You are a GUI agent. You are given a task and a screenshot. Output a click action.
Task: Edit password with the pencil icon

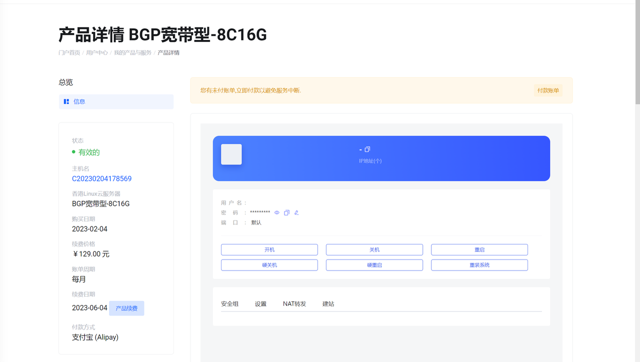pos(296,212)
